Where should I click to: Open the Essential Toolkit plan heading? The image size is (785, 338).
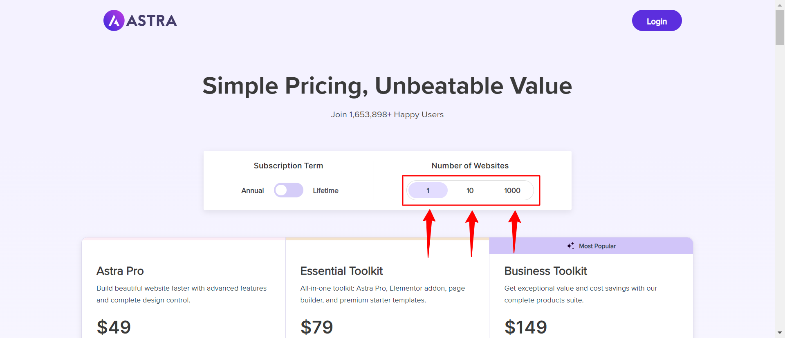point(341,271)
